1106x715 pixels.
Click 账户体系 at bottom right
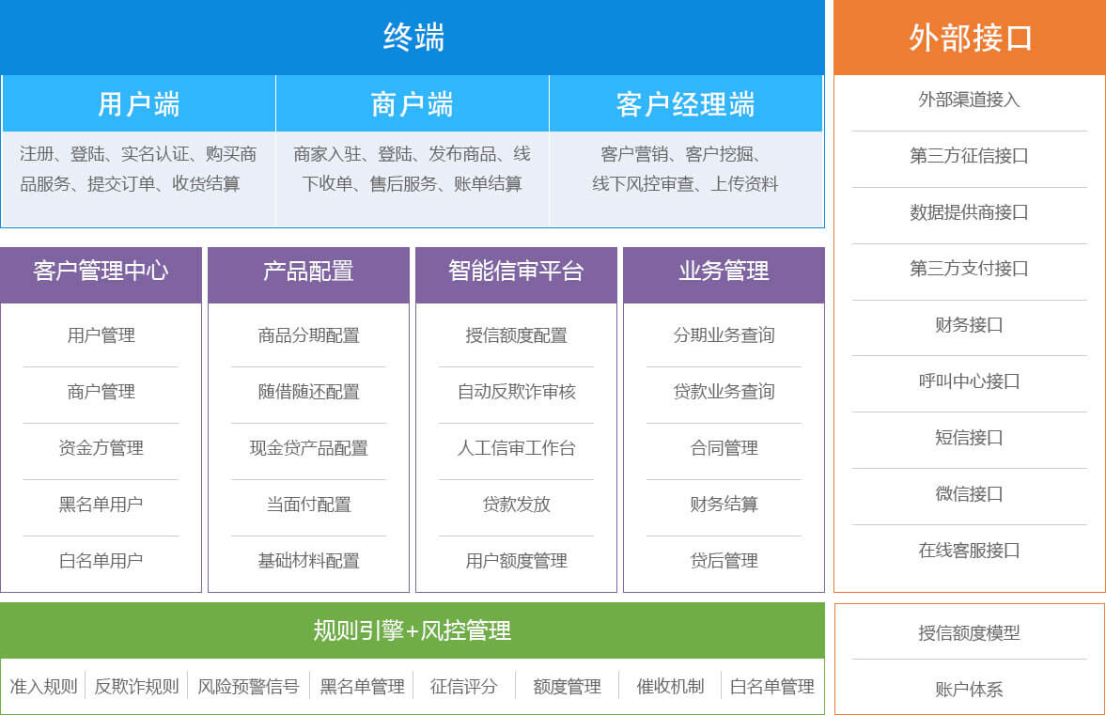[x=969, y=690]
